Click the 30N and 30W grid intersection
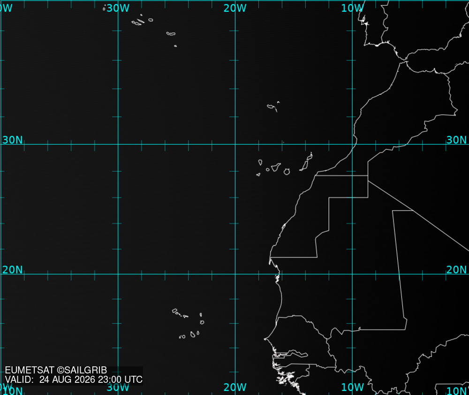The height and width of the screenshot is (395, 469). point(118,144)
